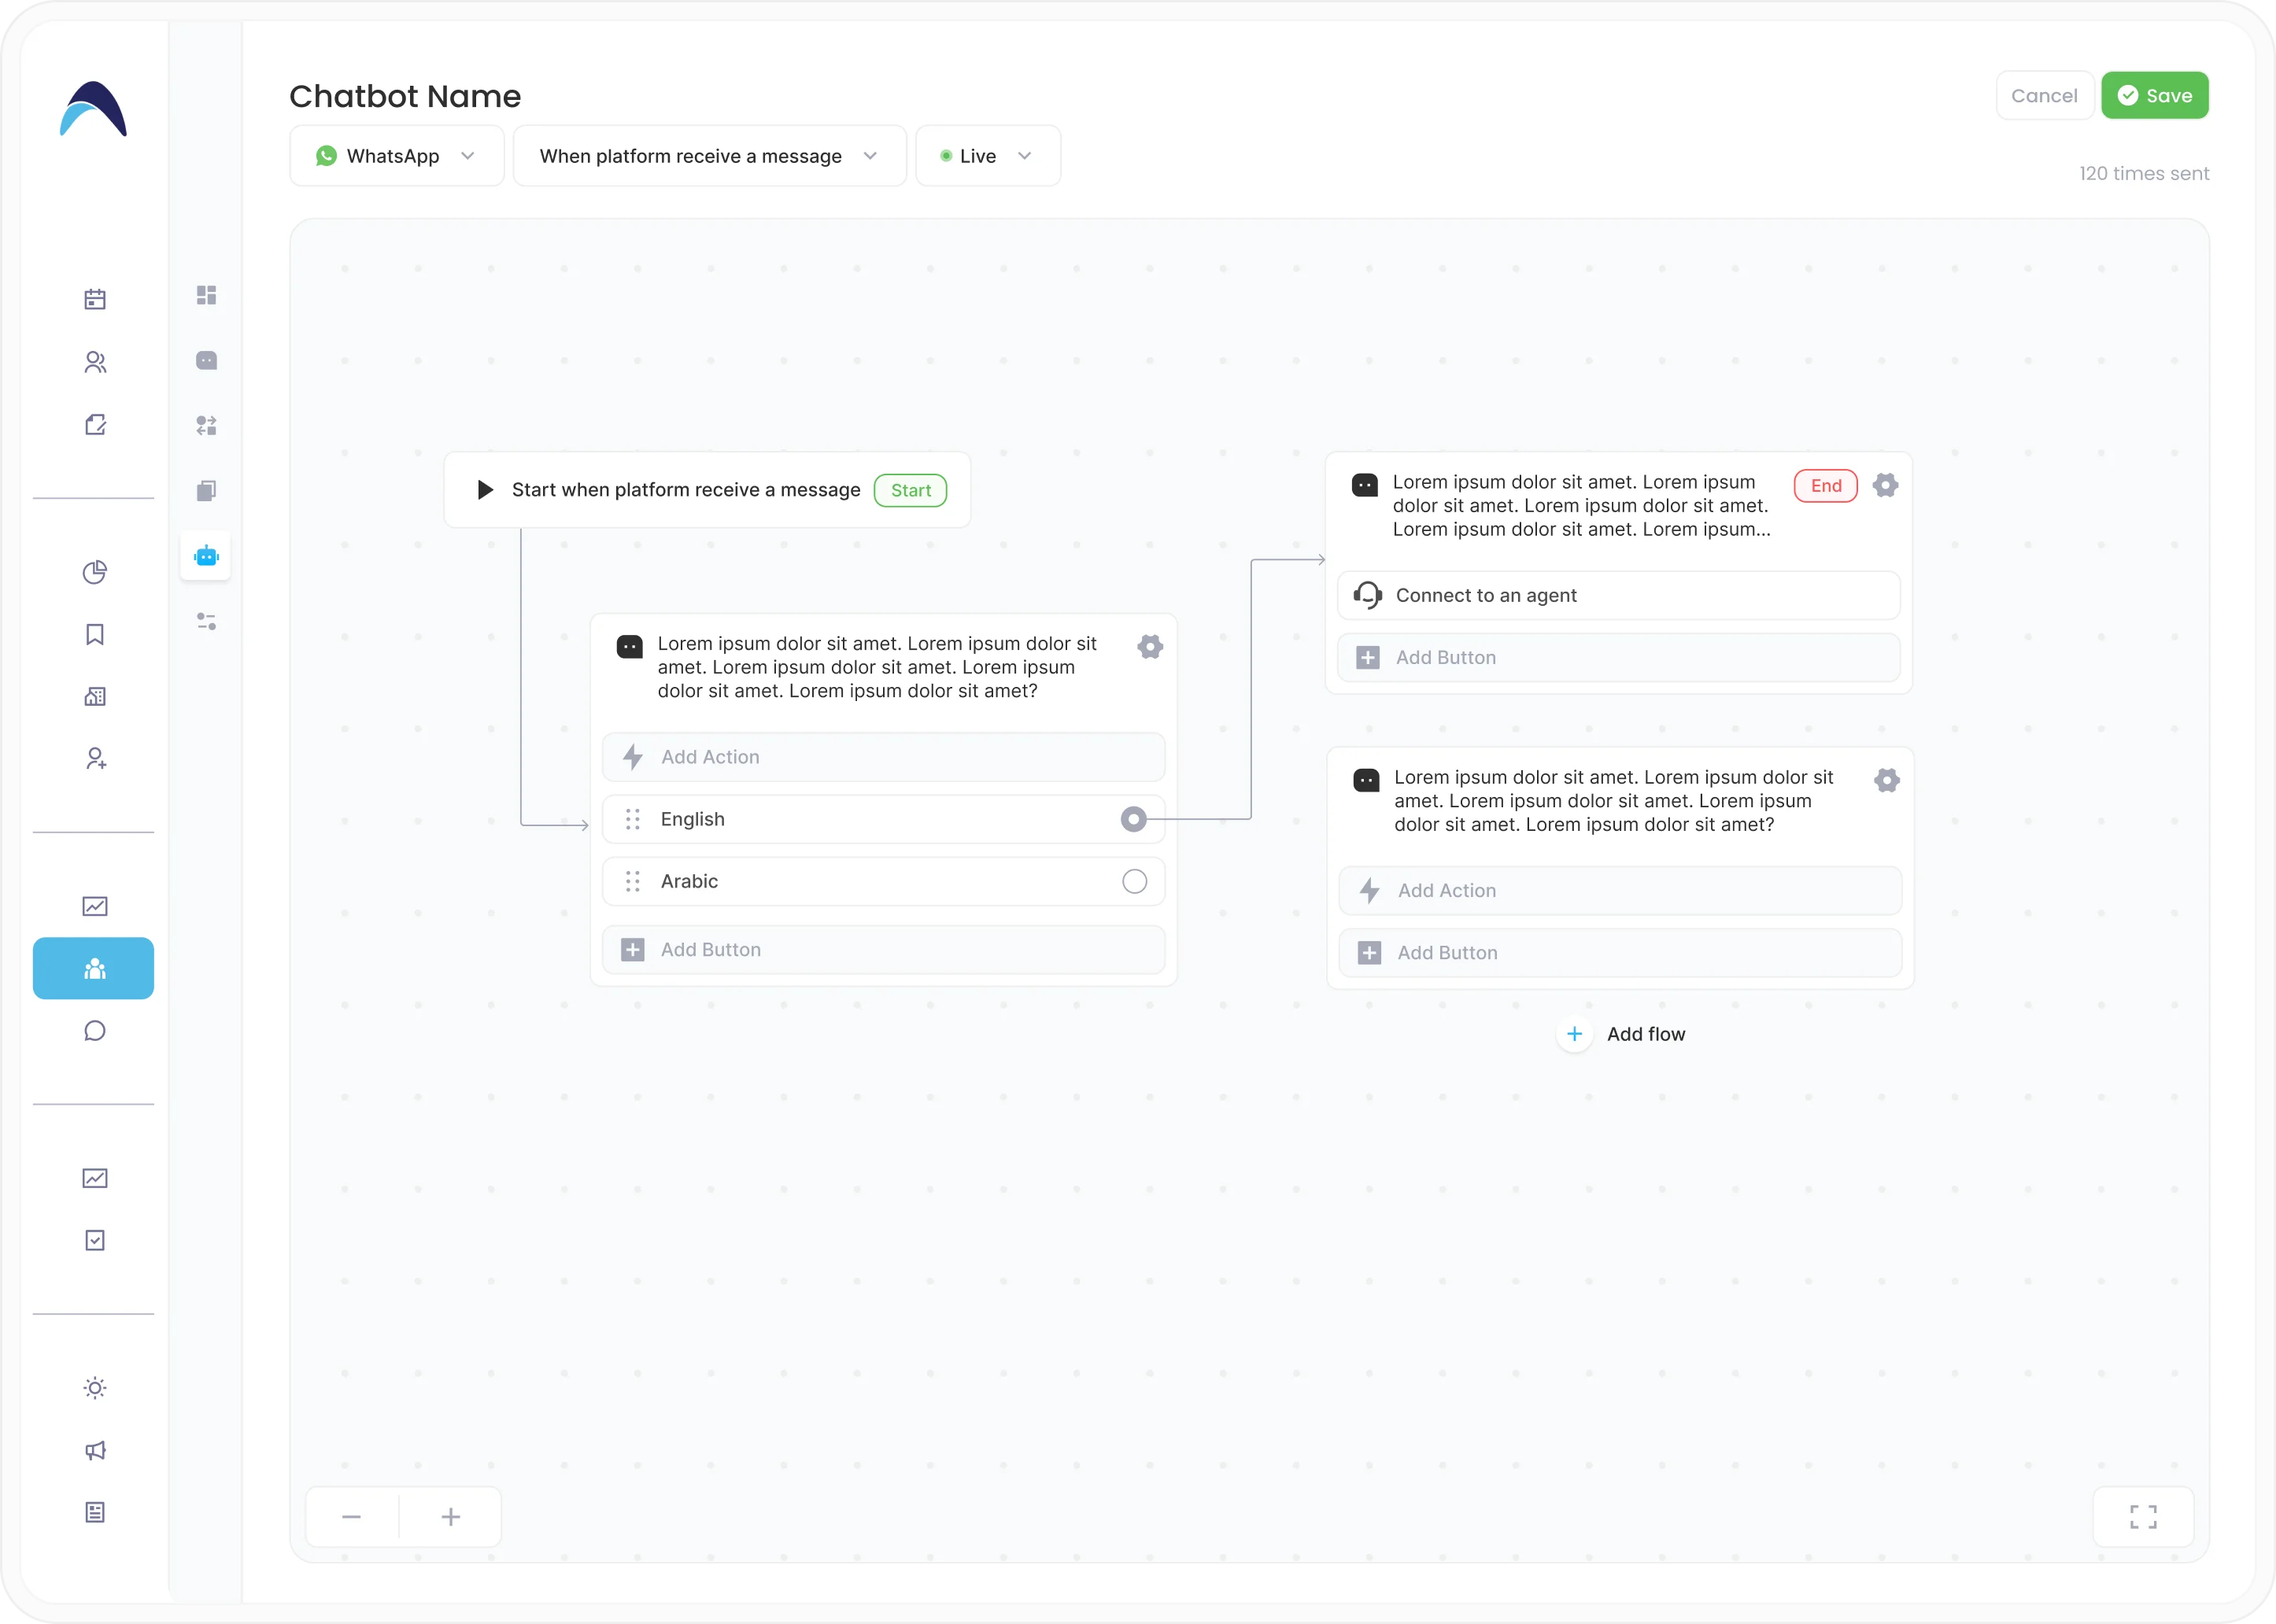The height and width of the screenshot is (1624, 2276).
Task: Open the sliders filter icon in secondary sidebar
Action: (207, 621)
